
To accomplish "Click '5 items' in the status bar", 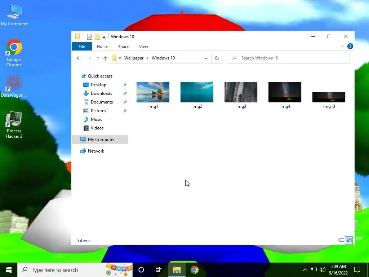I will (x=84, y=241).
